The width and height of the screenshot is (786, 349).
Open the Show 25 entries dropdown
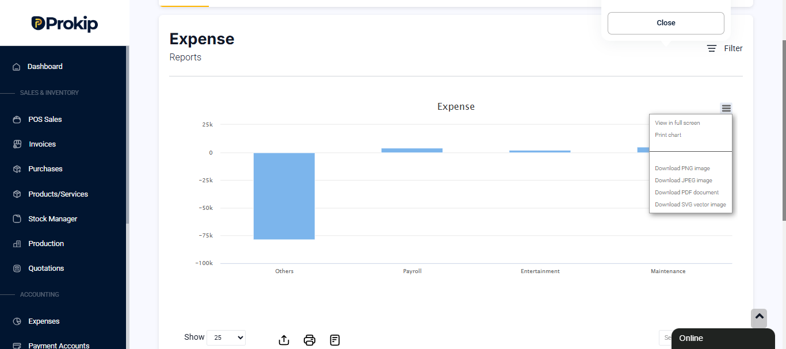click(x=226, y=338)
